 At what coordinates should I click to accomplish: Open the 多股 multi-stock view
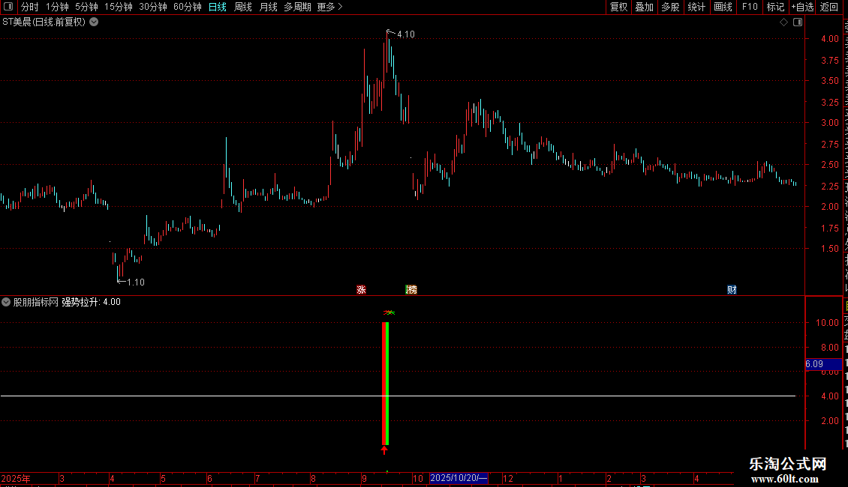click(x=670, y=7)
